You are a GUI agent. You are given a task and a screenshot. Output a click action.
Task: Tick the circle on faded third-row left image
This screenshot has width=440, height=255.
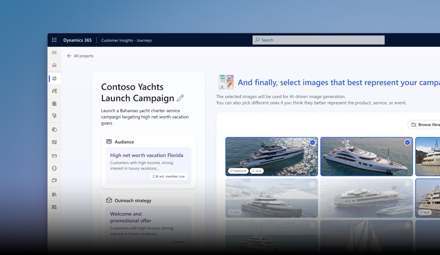pyautogui.click(x=312, y=225)
